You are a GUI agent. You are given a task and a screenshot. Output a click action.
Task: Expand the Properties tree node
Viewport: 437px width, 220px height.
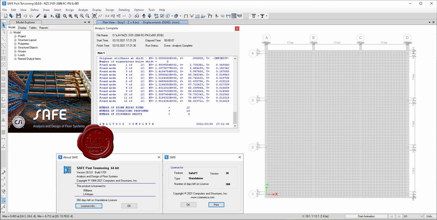[x=16, y=44]
